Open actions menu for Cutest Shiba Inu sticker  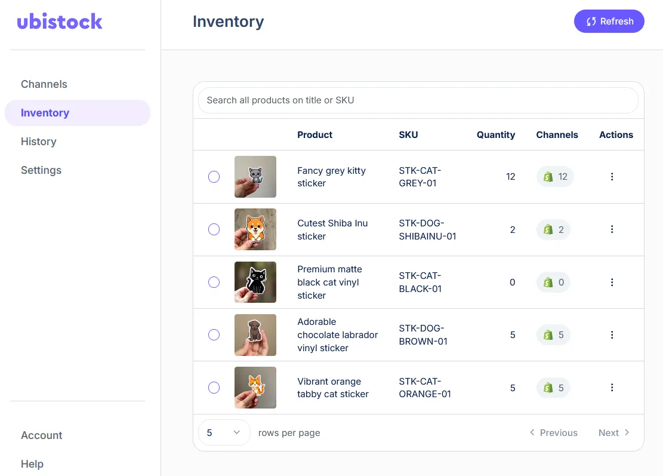[612, 229]
